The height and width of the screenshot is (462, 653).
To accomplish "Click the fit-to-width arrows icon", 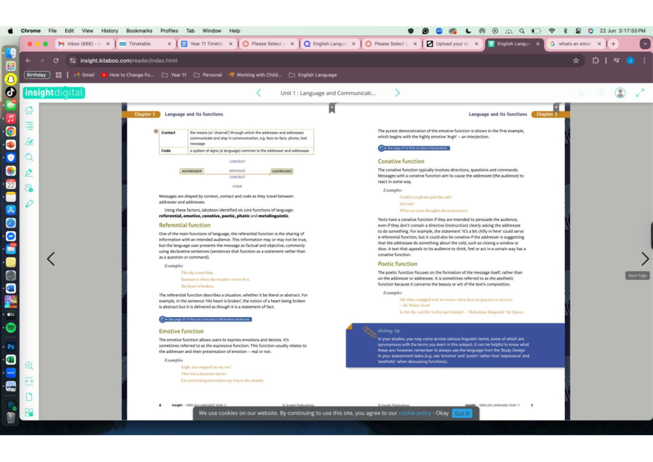I will point(29,381).
